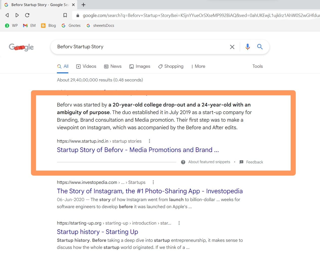Open the EM Gmail bookmark
This screenshot has height=258, width=320.
29,26
